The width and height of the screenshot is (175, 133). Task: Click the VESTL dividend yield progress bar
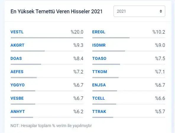pos(47,38)
